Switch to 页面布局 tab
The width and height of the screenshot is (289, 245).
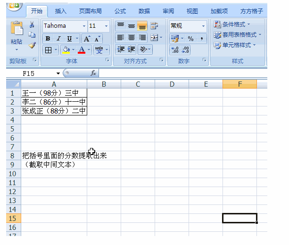(91, 11)
